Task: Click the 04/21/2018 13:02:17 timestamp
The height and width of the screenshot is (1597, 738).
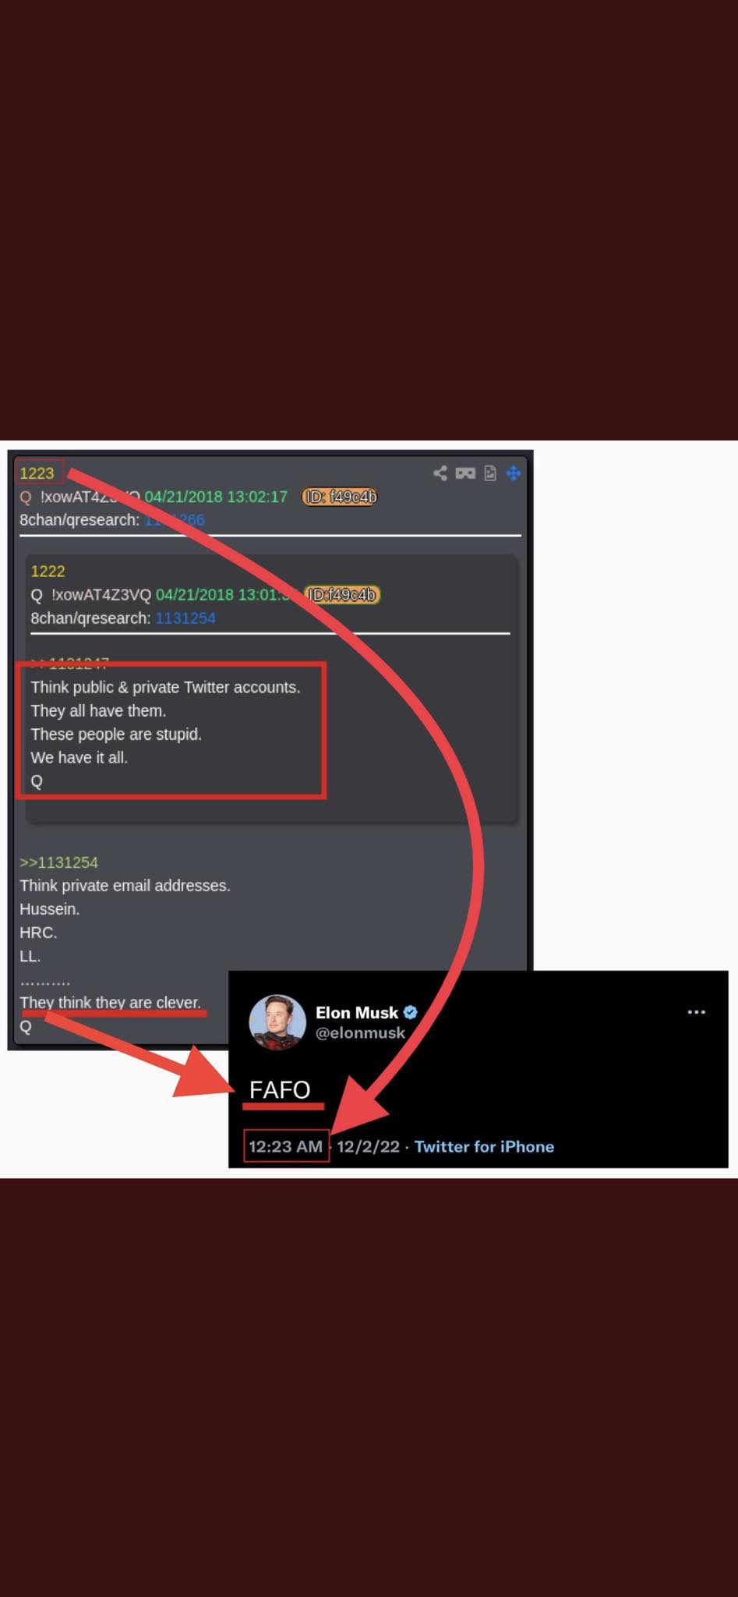Action: 216,497
